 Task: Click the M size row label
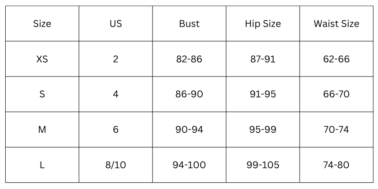(x=42, y=129)
